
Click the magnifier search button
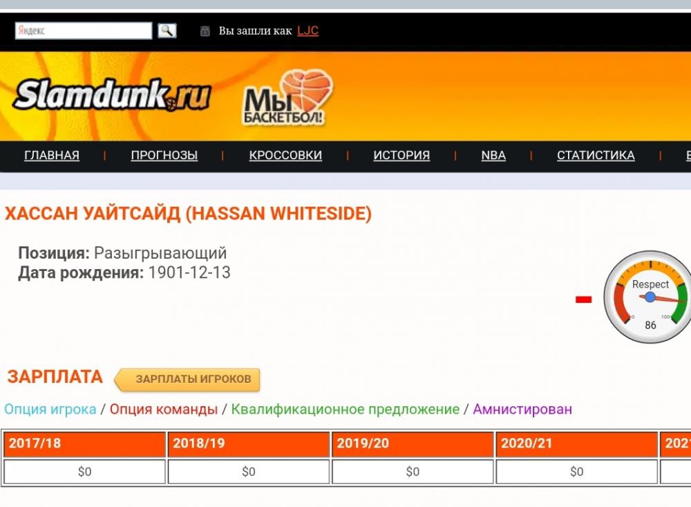(167, 30)
